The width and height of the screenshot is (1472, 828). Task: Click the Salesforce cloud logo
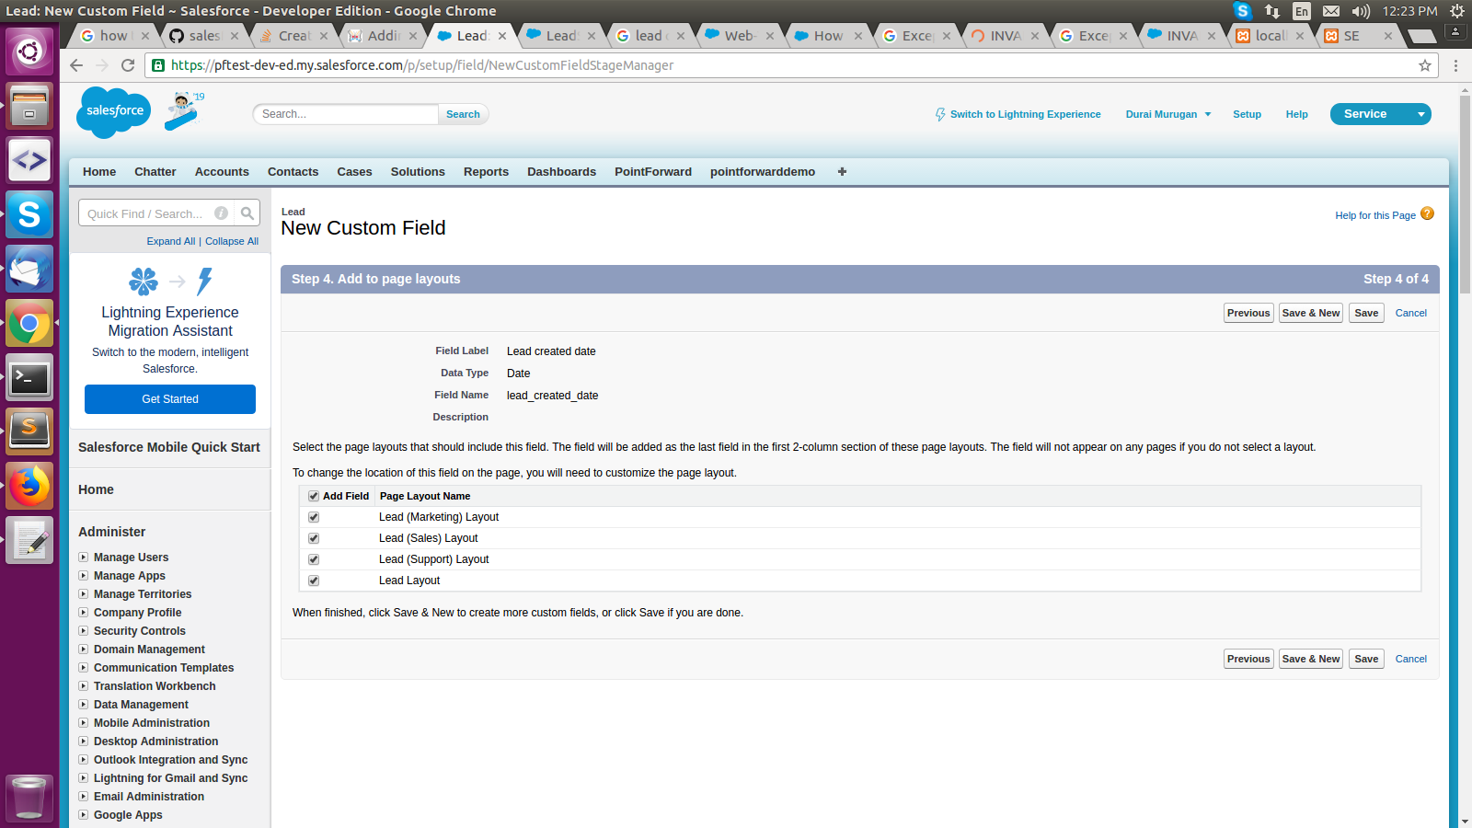pyautogui.click(x=114, y=112)
